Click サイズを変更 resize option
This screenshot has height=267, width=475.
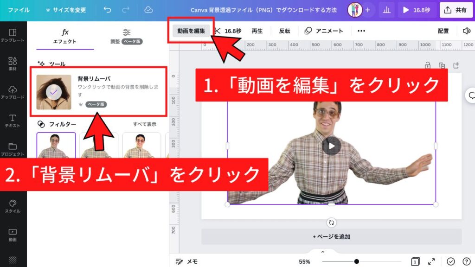click(x=66, y=10)
